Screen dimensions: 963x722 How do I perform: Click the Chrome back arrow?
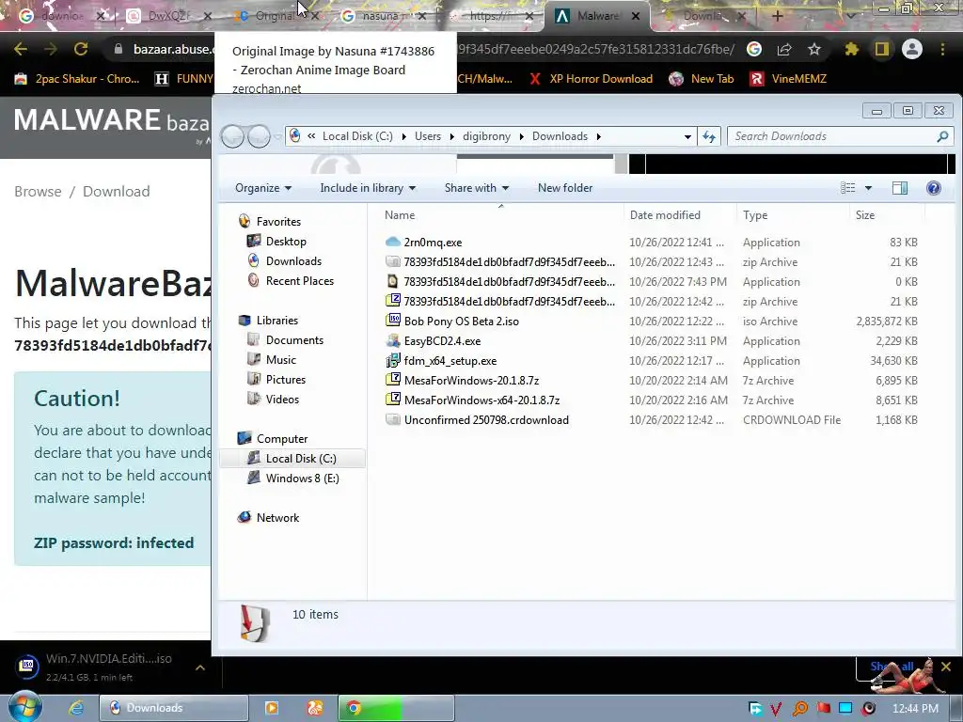21,49
